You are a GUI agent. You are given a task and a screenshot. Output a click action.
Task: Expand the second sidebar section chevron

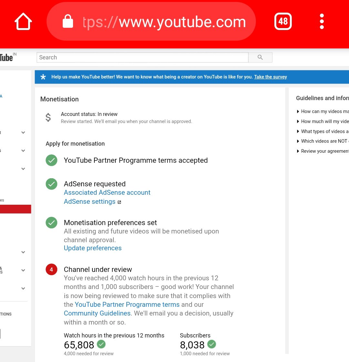click(23, 151)
